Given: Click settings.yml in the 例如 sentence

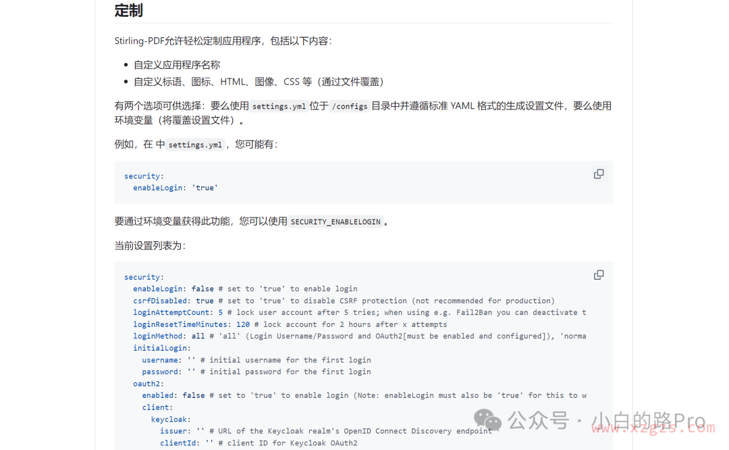Looking at the screenshot, I should click(195, 145).
